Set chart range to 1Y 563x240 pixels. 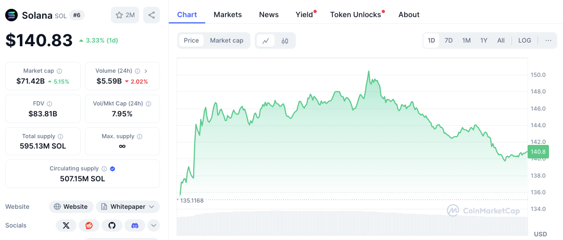484,41
